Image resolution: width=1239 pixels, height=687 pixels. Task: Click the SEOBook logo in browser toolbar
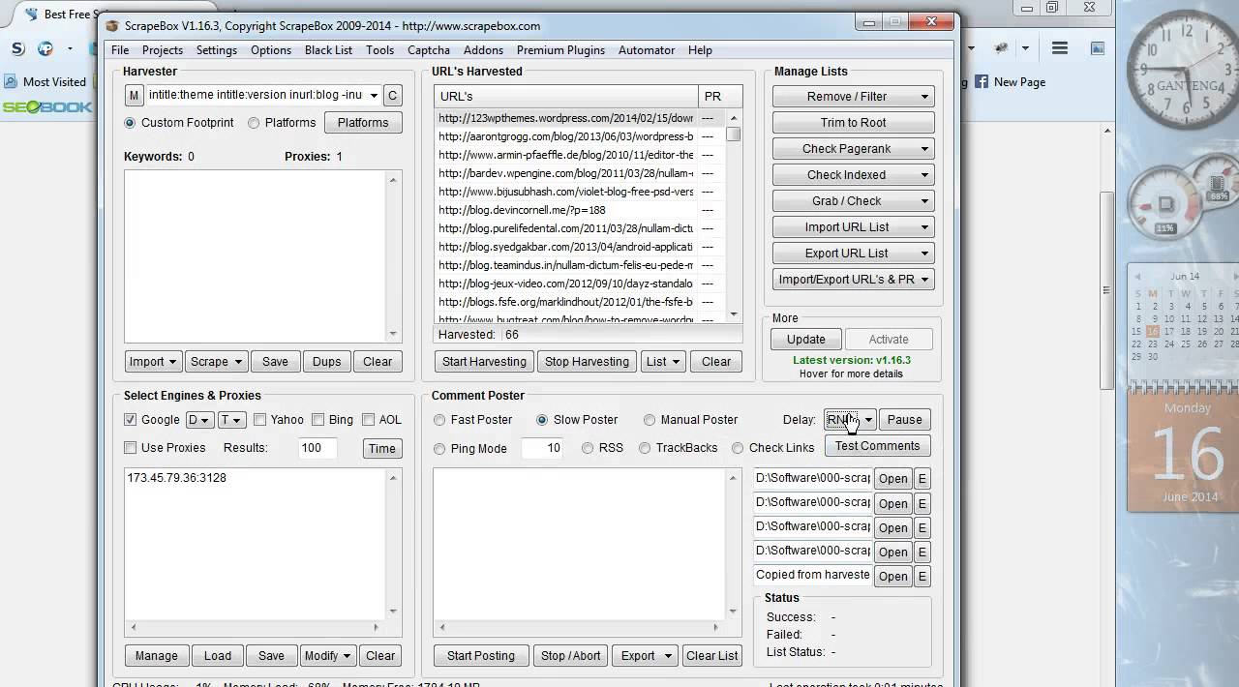(46, 107)
